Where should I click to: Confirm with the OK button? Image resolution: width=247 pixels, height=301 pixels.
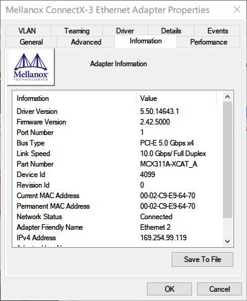(x=169, y=289)
